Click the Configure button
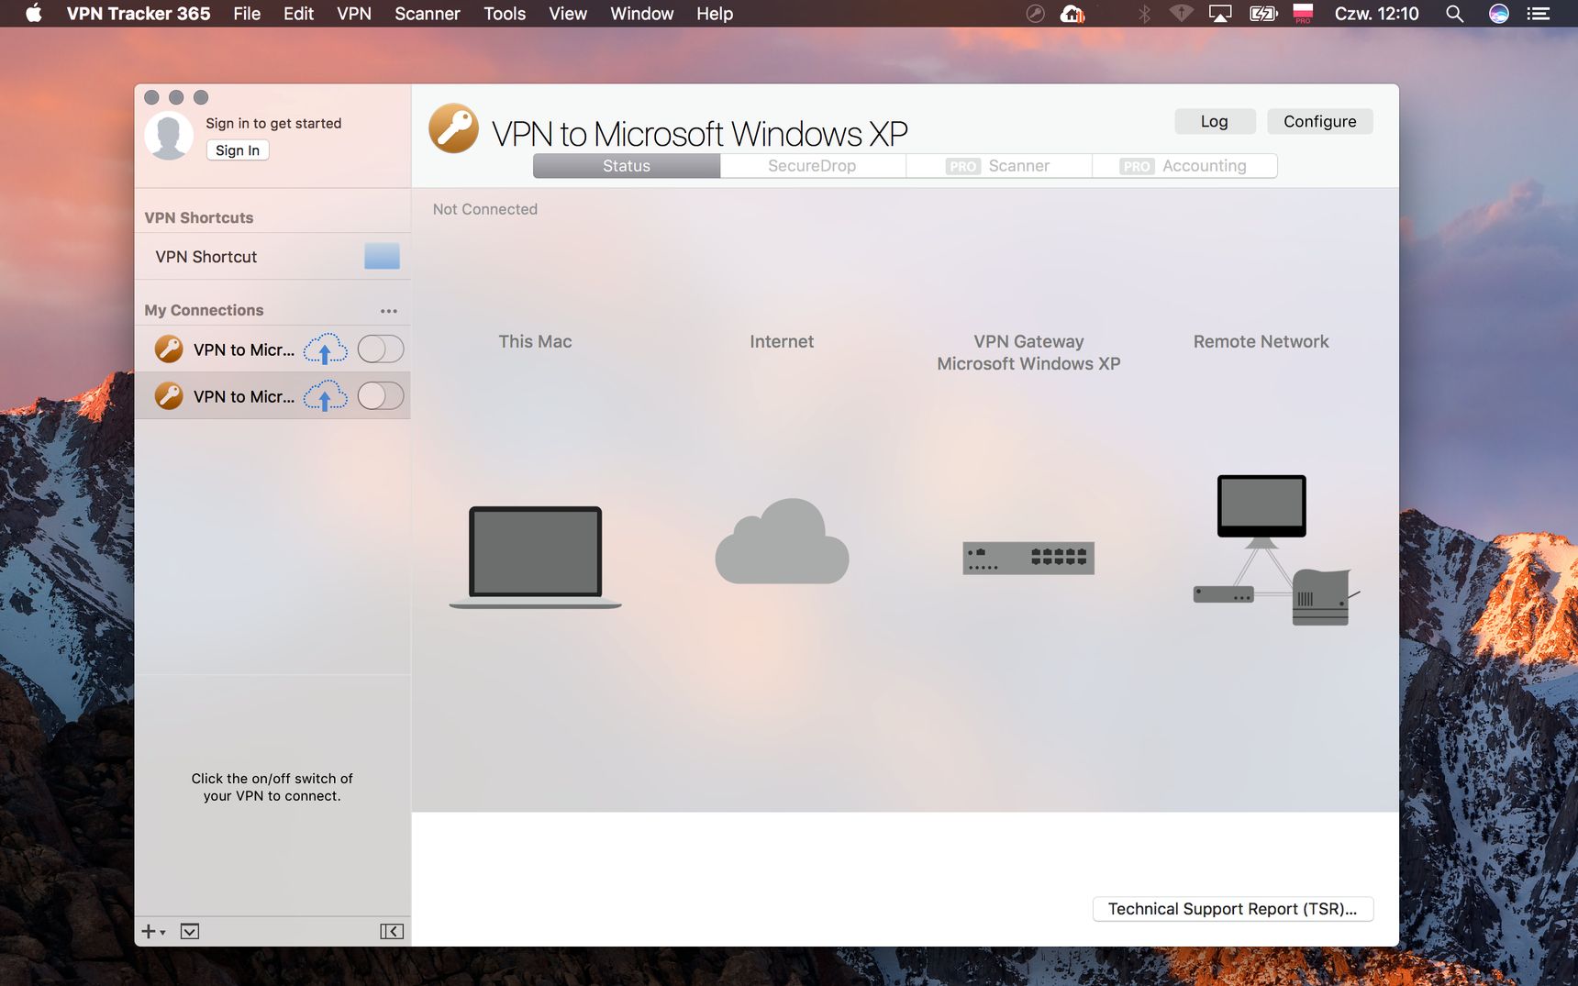 pos(1320,121)
